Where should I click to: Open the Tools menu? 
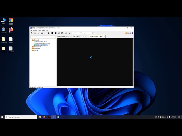(x=40, y=30)
